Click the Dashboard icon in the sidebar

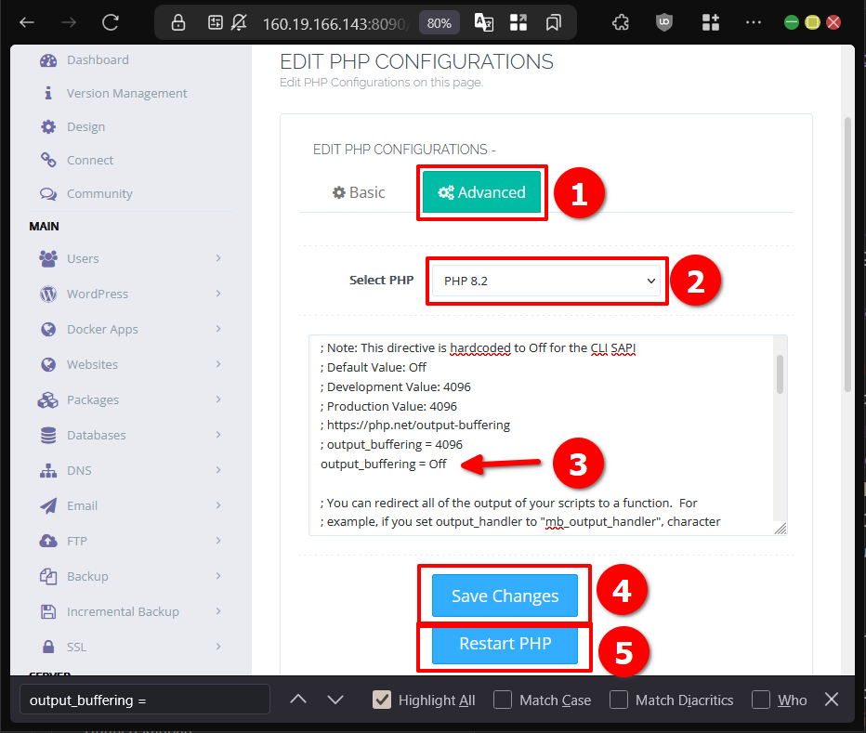(48, 59)
